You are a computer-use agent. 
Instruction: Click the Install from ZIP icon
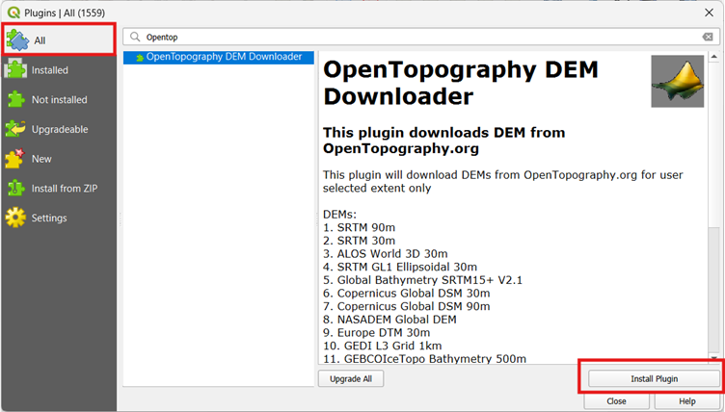click(16, 189)
